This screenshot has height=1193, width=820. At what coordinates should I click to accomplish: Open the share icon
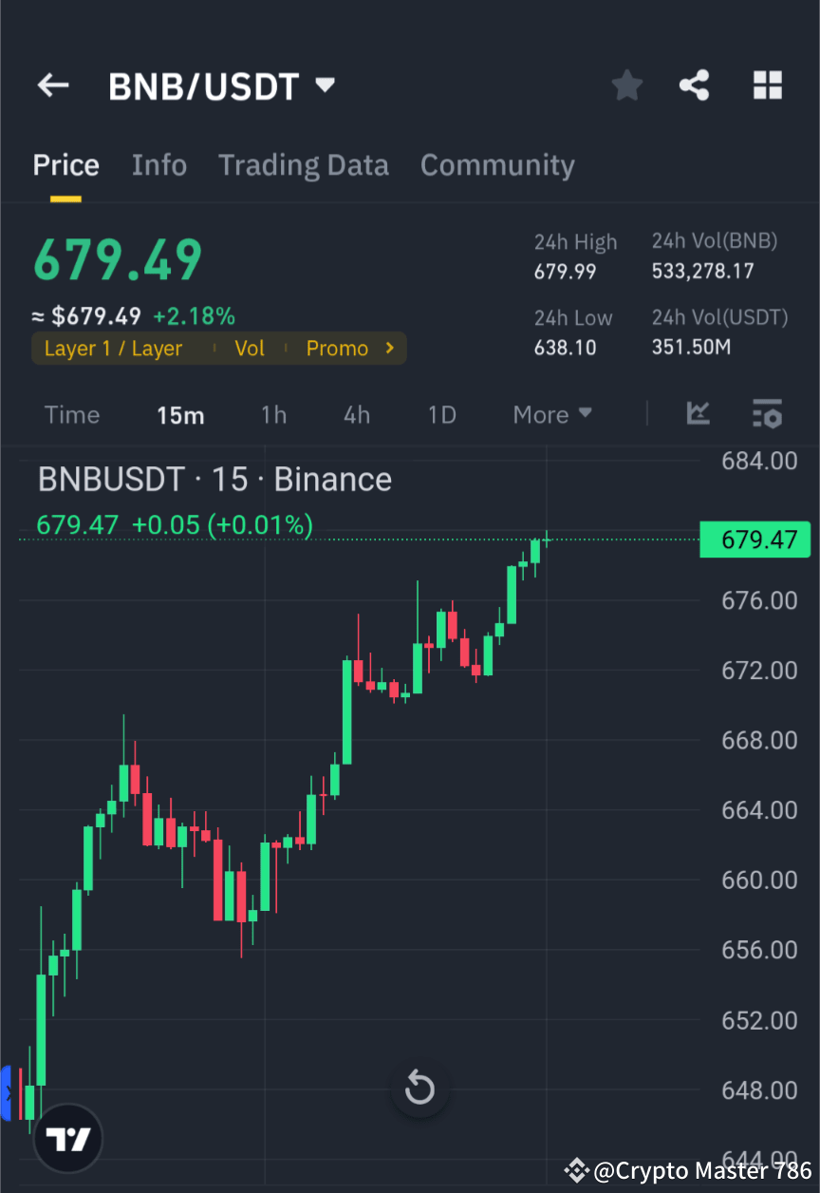[x=694, y=85]
